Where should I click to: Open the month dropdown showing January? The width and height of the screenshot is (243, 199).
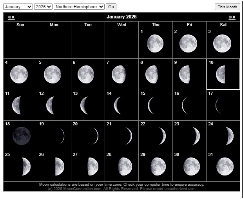pyautogui.click(x=18, y=7)
